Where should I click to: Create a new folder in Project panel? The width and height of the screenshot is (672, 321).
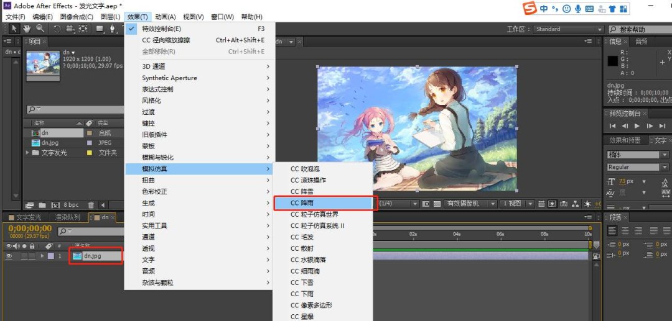(x=42, y=205)
